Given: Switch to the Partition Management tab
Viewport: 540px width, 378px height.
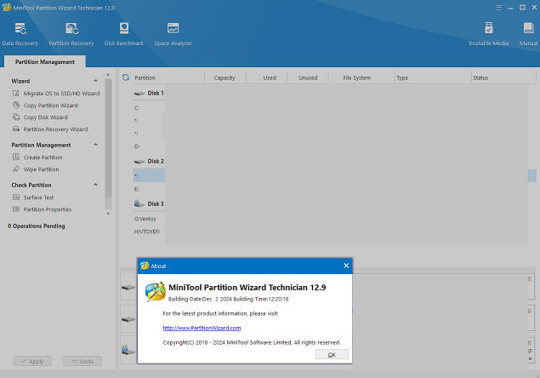Looking at the screenshot, I should click(x=43, y=61).
